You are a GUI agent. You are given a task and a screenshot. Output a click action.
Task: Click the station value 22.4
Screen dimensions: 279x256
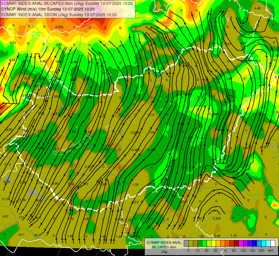[27, 78]
